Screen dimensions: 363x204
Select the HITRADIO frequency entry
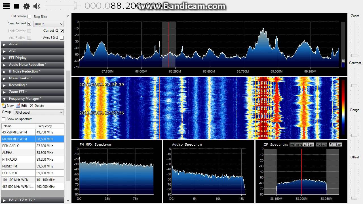tap(33, 159)
